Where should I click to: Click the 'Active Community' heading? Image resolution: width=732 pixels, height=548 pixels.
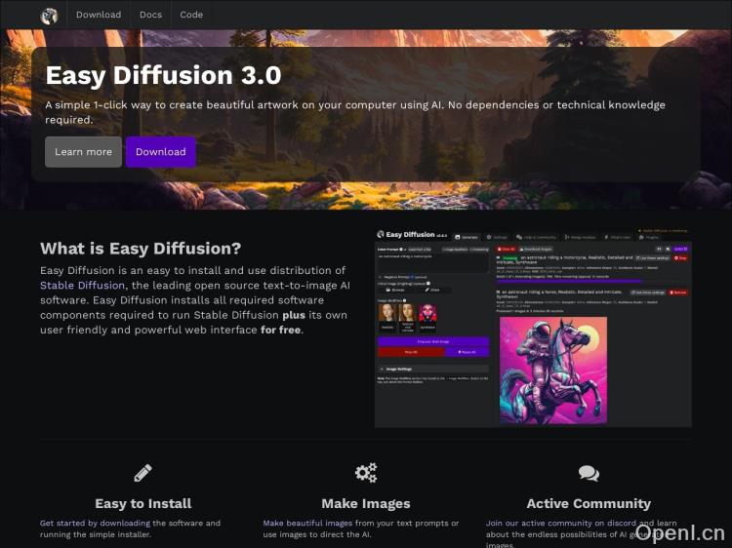tap(589, 504)
